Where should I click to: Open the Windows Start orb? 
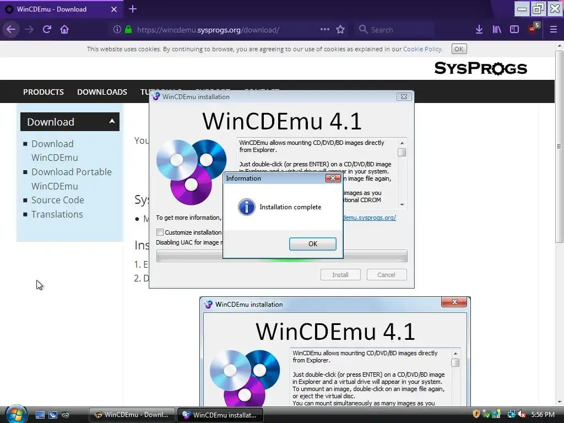click(17, 414)
